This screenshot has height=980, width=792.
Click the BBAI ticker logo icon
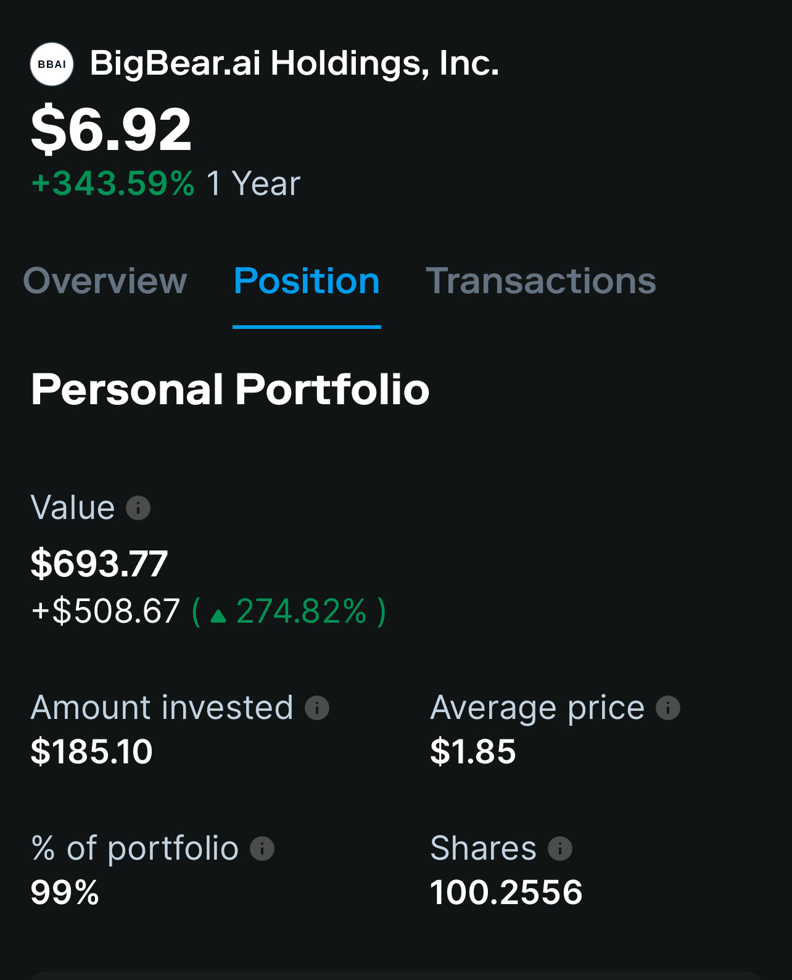pyautogui.click(x=52, y=64)
